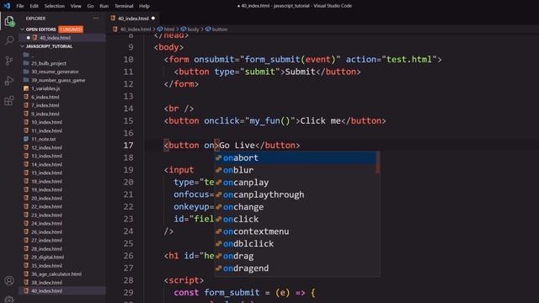This screenshot has width=539, height=303.
Task: Open the Explorer view in activity bar
Action: [x=9, y=21]
